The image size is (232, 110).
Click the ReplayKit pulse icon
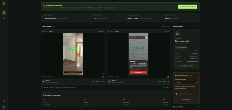click(85, 99)
